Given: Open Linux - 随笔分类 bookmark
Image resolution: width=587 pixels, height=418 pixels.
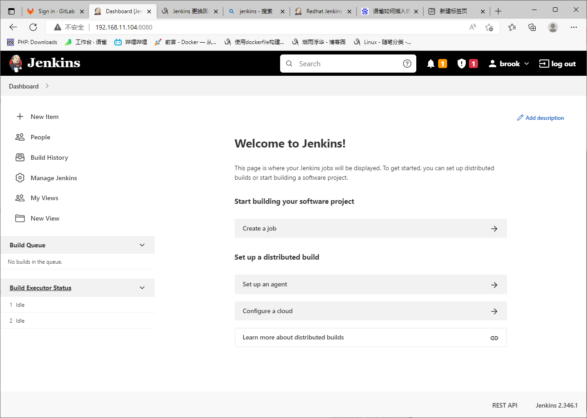Looking at the screenshot, I should pos(382,42).
